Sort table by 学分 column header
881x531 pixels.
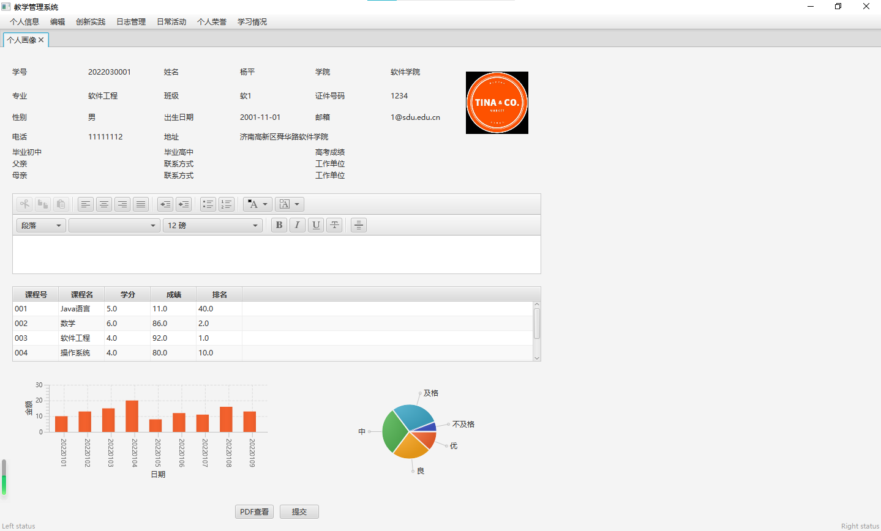click(127, 294)
